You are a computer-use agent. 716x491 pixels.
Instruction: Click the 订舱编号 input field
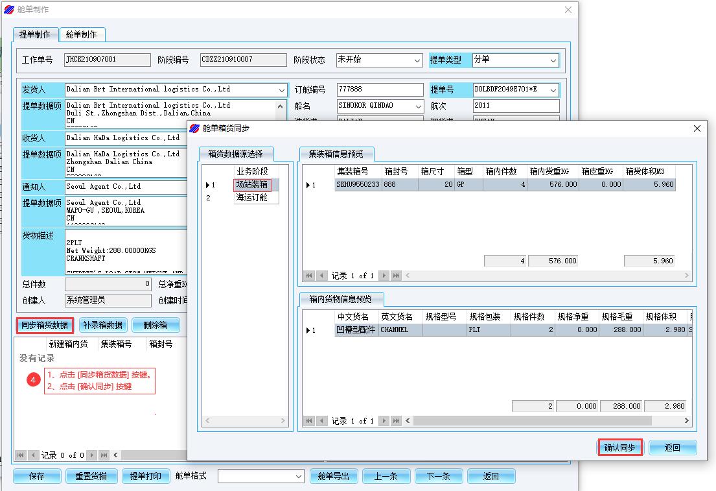click(x=380, y=90)
